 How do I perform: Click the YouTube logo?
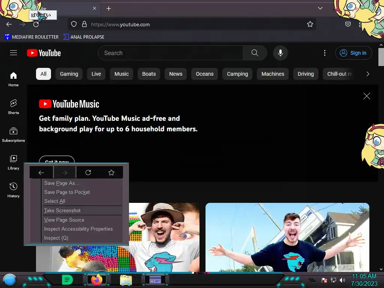pyautogui.click(x=44, y=53)
